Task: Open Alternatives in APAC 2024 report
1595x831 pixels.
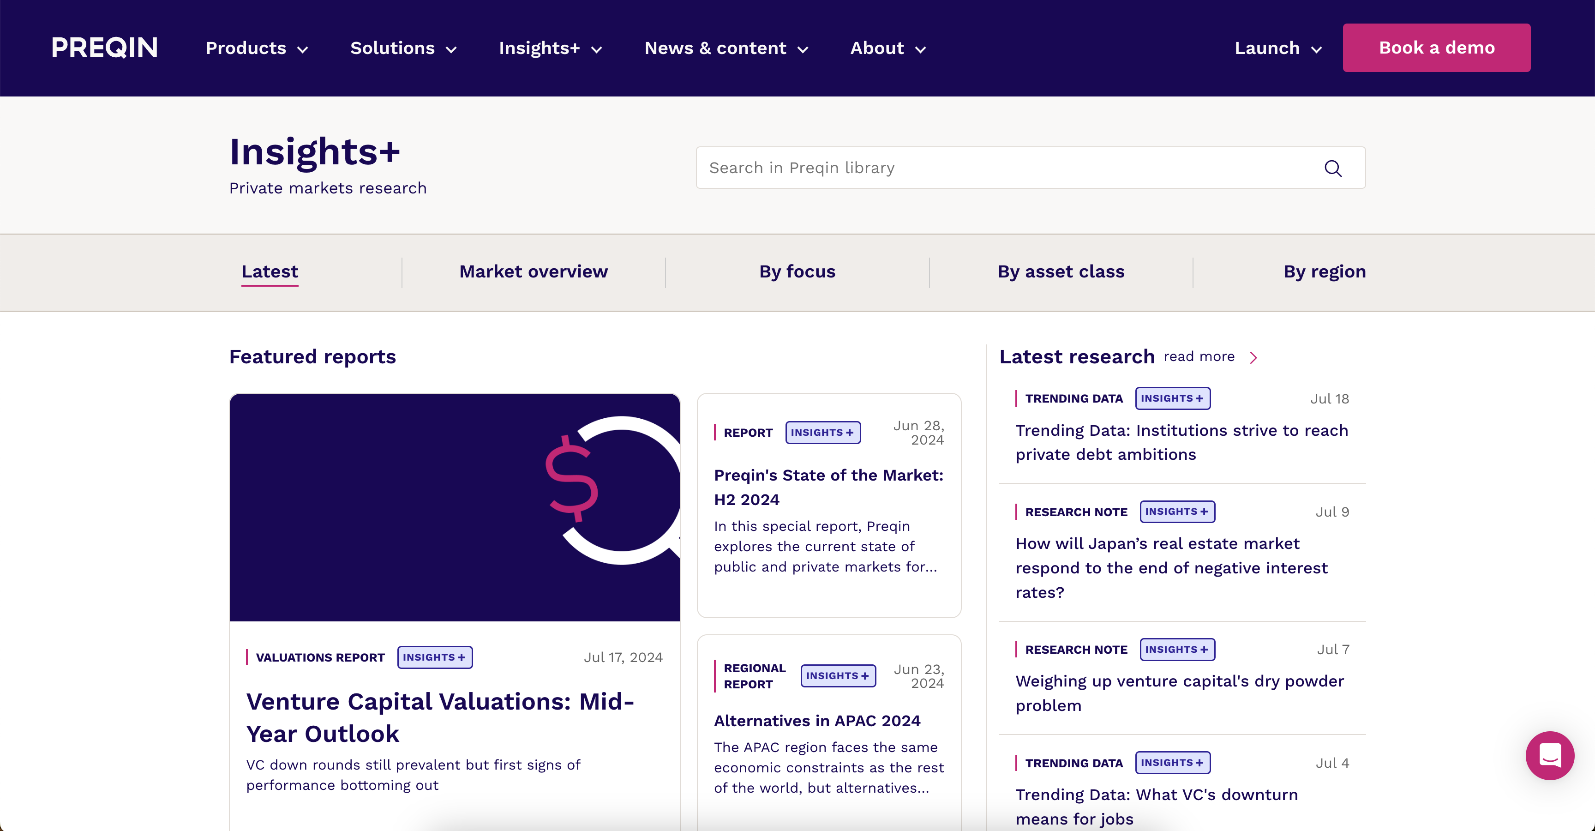Action: (817, 722)
